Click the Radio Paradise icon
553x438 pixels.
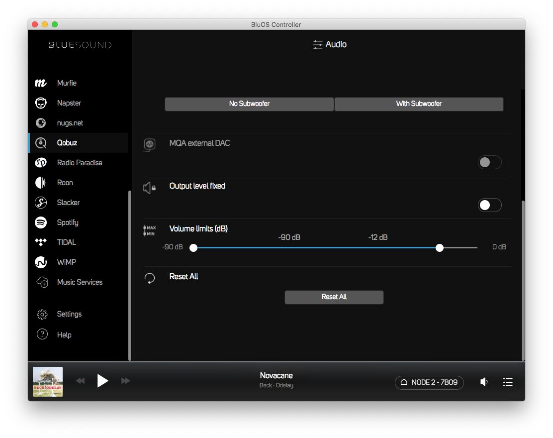coord(41,163)
